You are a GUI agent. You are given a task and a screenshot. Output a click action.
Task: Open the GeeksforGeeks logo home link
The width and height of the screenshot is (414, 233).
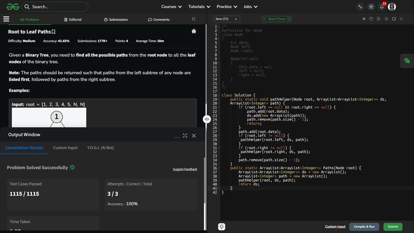pos(12,7)
